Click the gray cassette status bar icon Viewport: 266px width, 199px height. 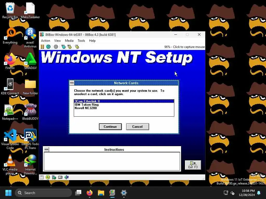(60, 177)
